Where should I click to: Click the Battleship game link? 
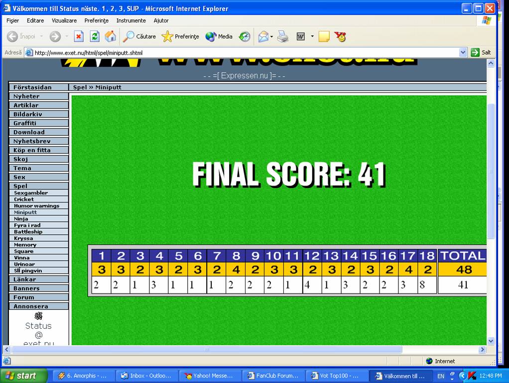pyautogui.click(x=28, y=232)
